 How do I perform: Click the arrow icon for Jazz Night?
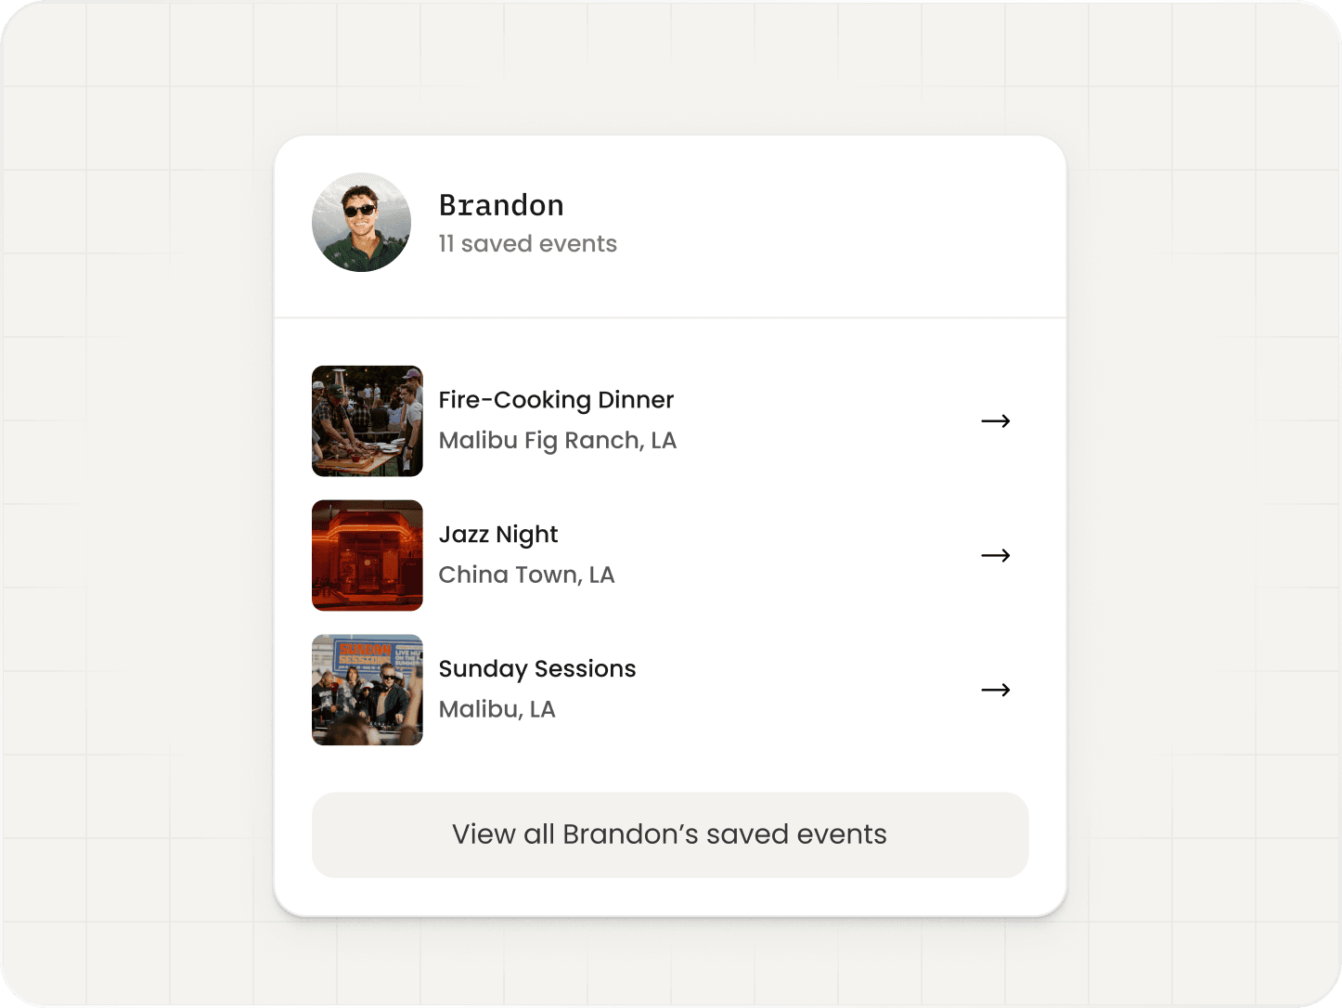[995, 556]
